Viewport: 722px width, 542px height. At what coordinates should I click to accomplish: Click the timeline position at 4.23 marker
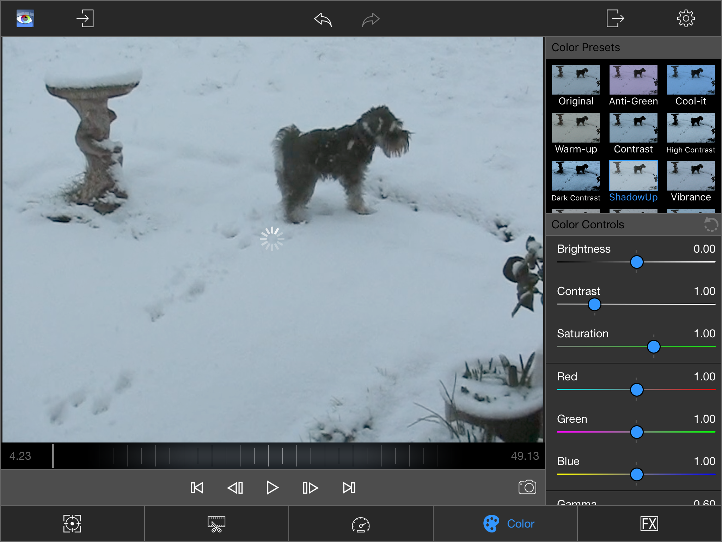point(51,456)
